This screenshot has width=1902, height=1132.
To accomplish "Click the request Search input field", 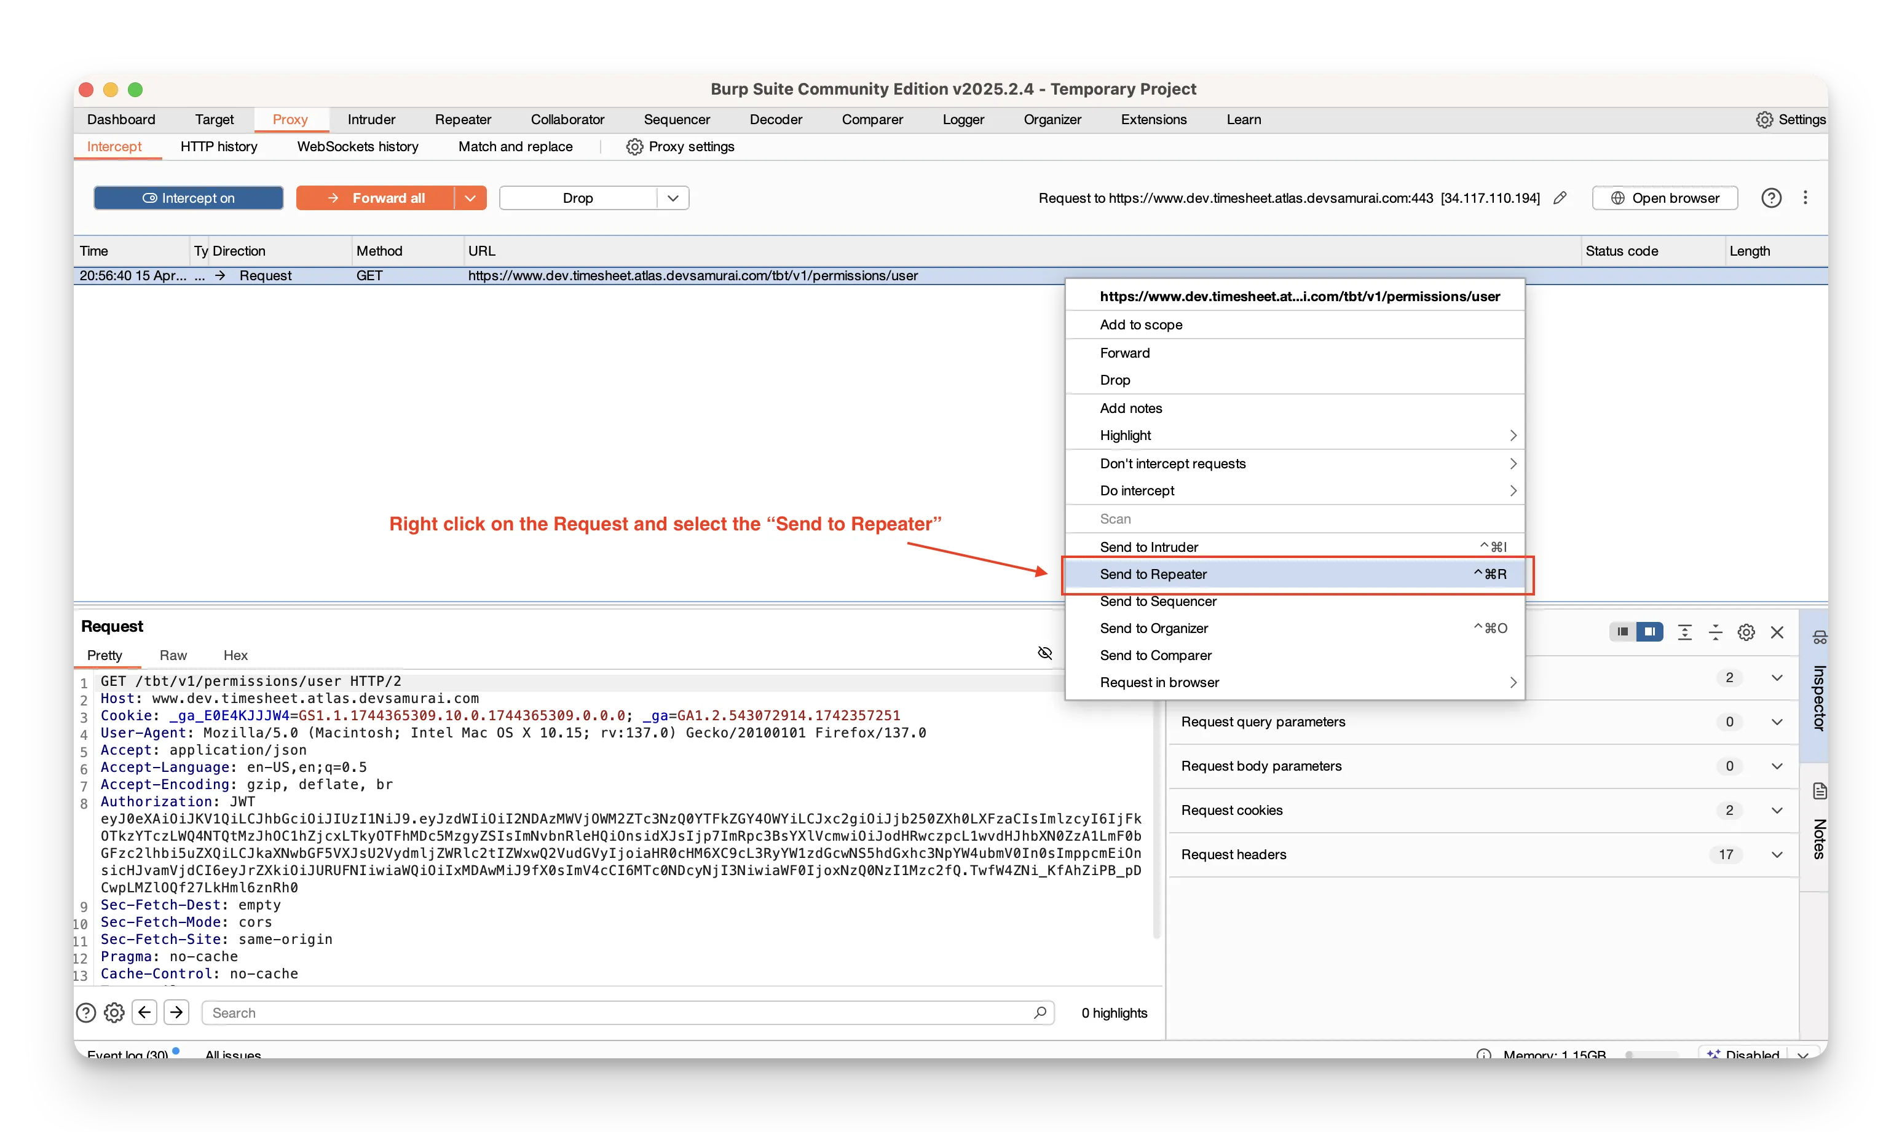I will point(618,1012).
